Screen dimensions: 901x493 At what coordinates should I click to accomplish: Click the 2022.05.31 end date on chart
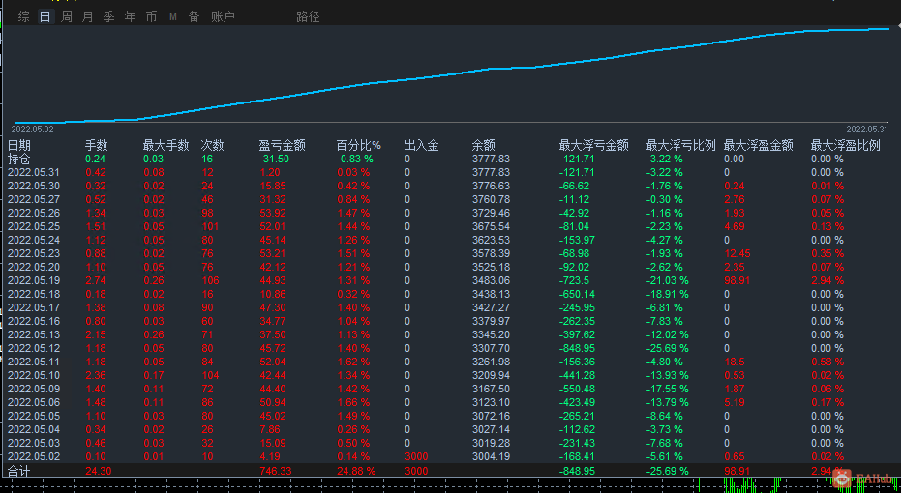(866, 130)
